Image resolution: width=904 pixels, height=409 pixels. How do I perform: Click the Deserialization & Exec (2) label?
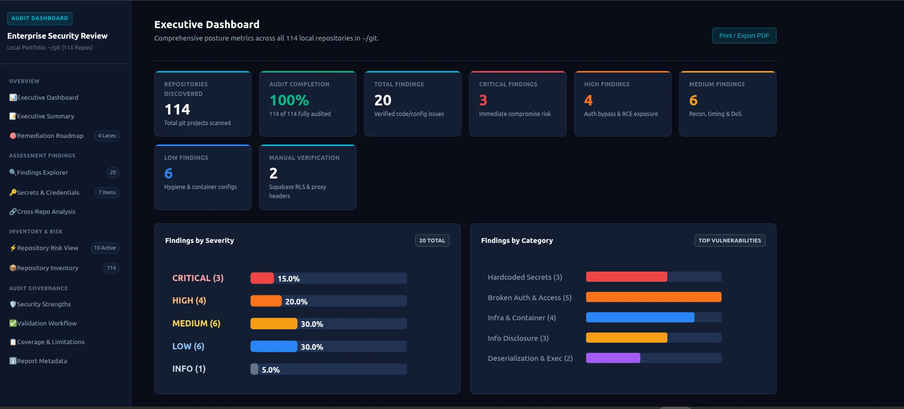coord(530,358)
